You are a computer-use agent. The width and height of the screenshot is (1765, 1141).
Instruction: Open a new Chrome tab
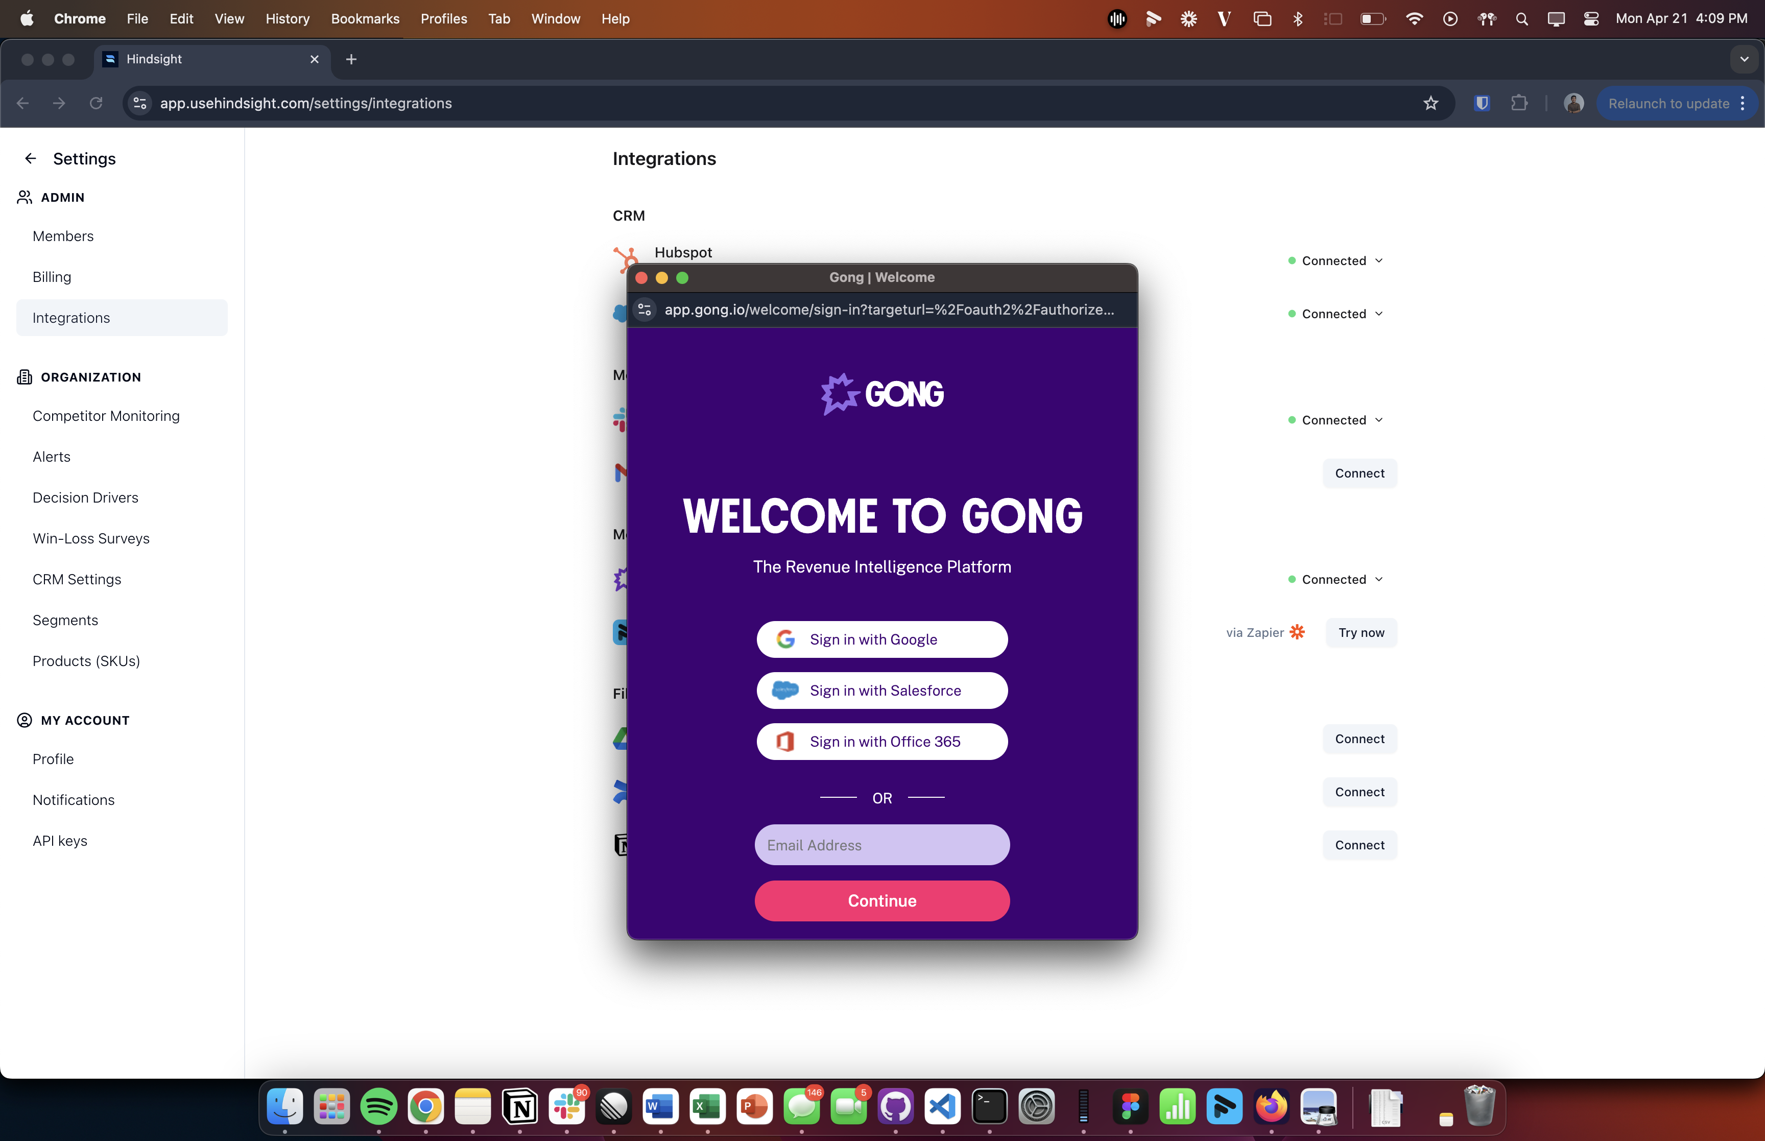[351, 59]
